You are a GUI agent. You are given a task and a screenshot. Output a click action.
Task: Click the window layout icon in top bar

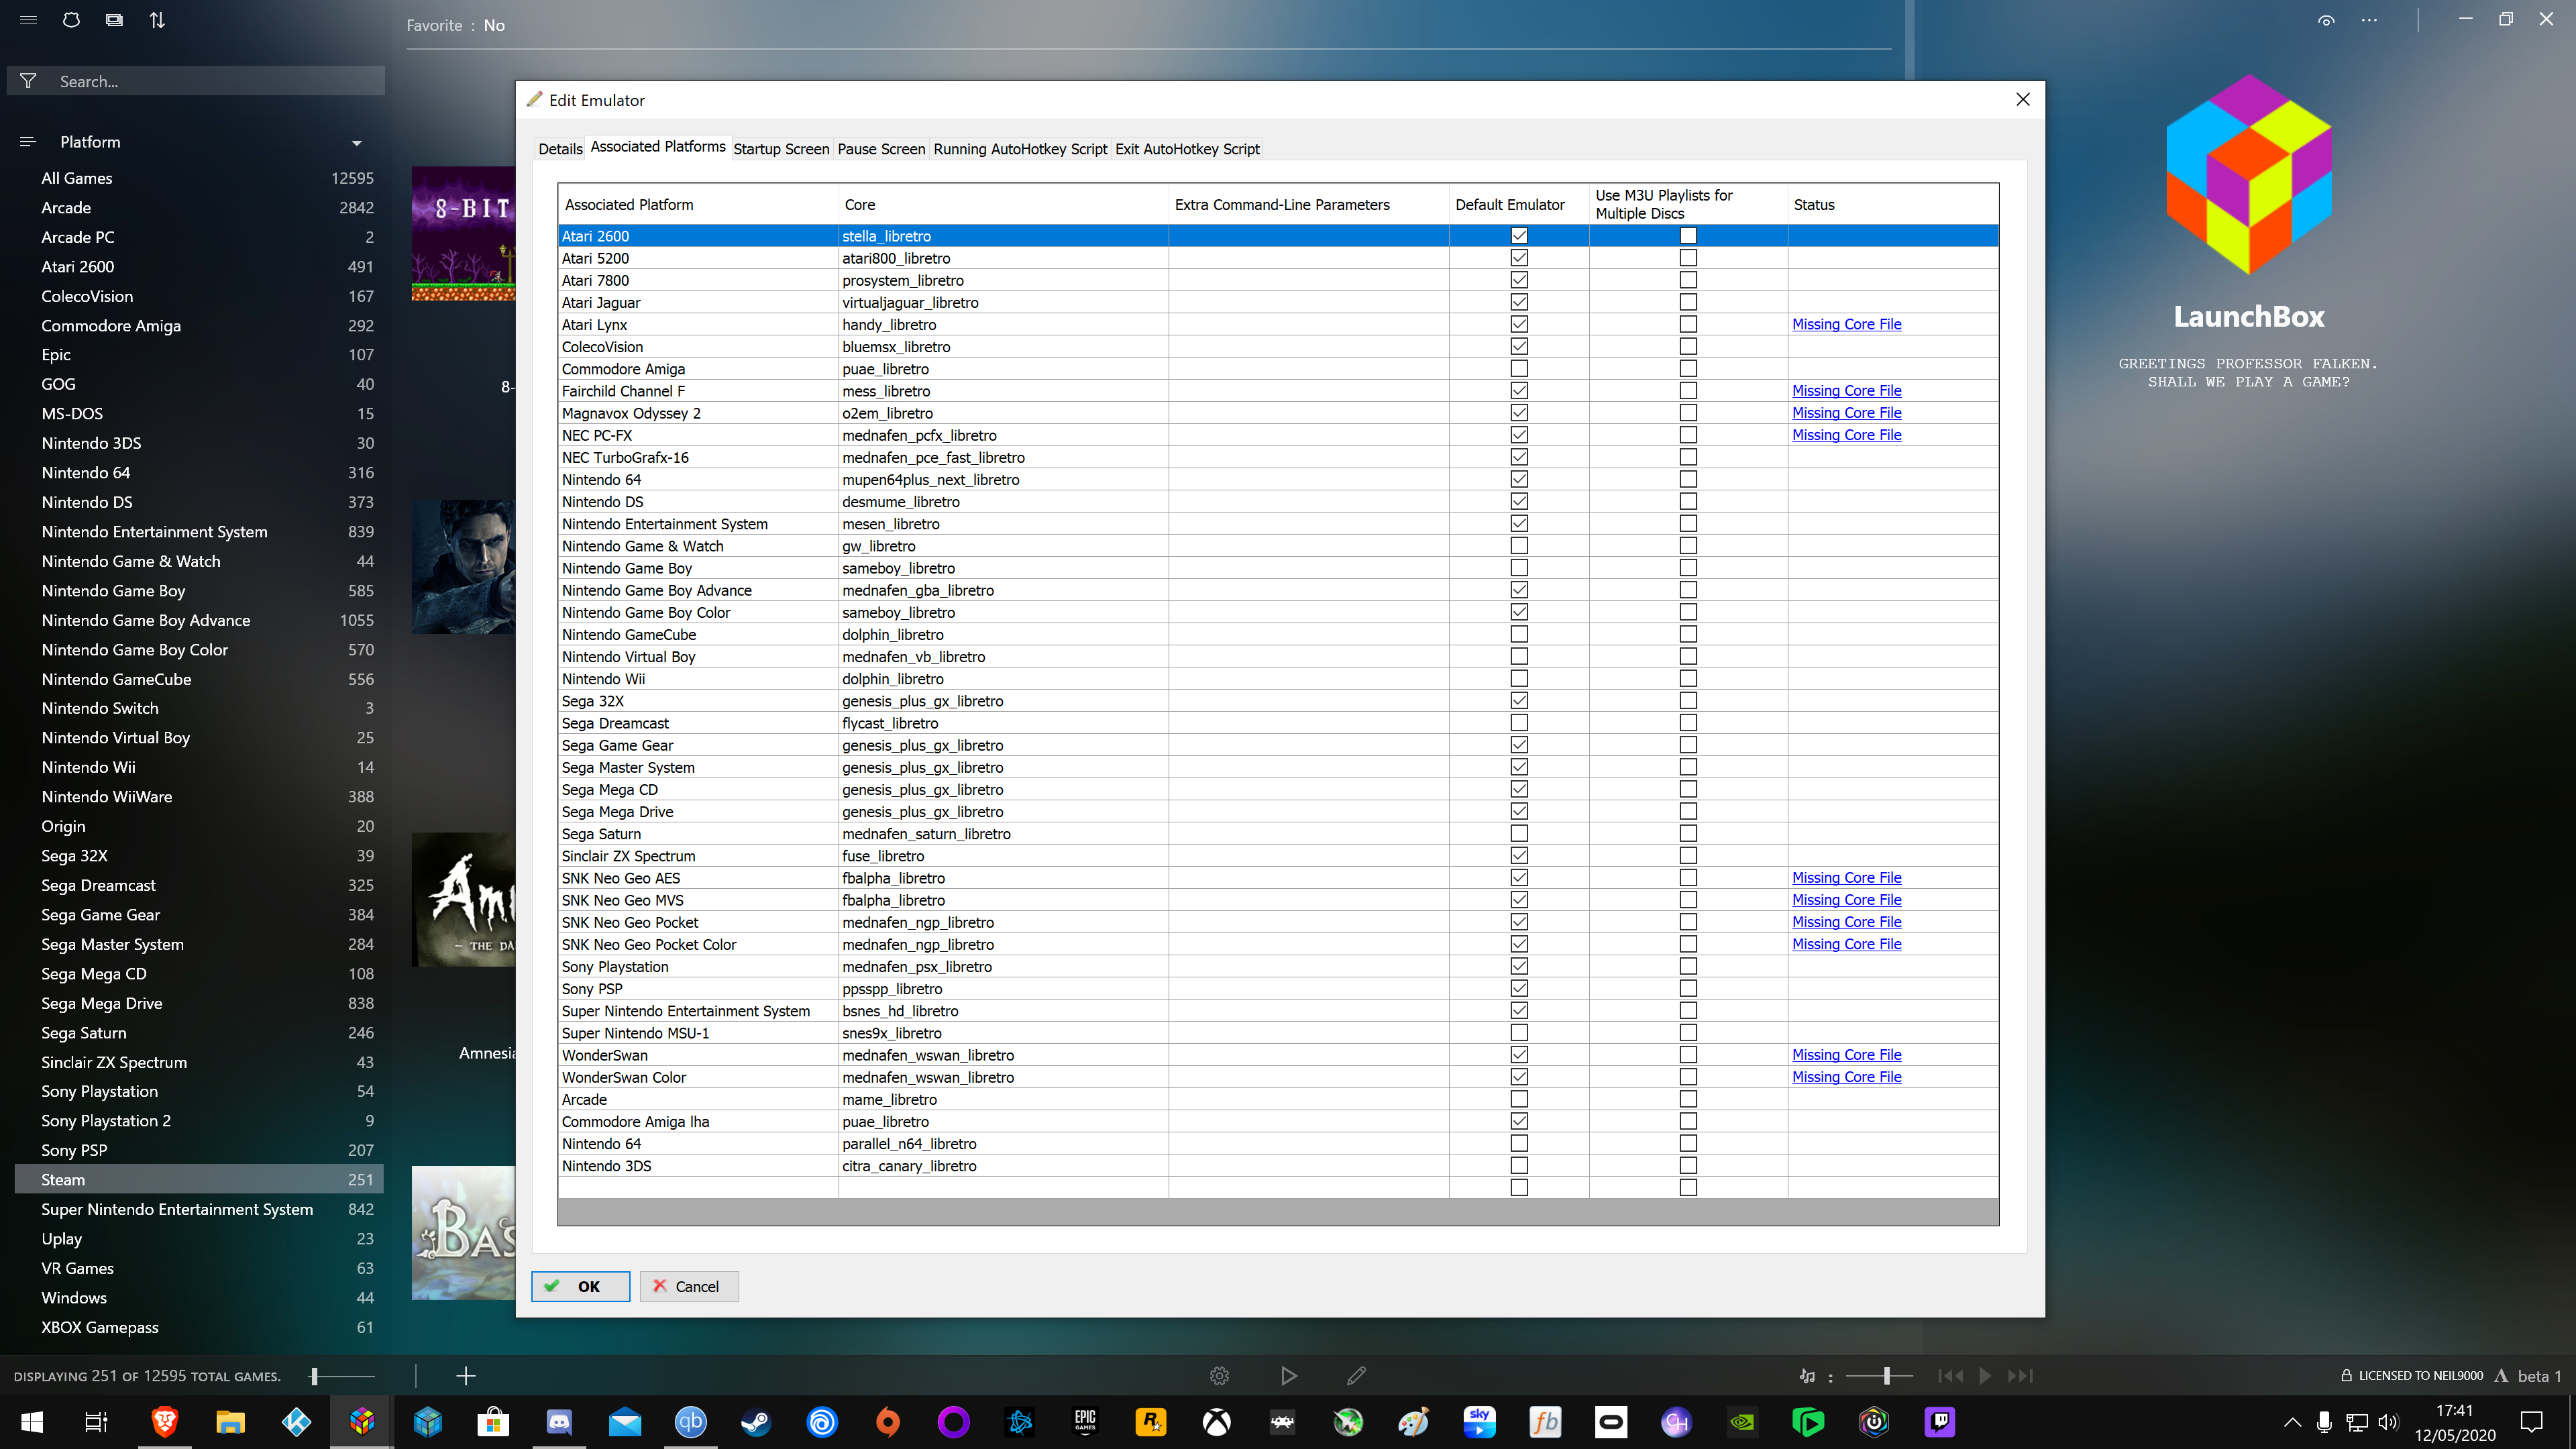[114, 20]
